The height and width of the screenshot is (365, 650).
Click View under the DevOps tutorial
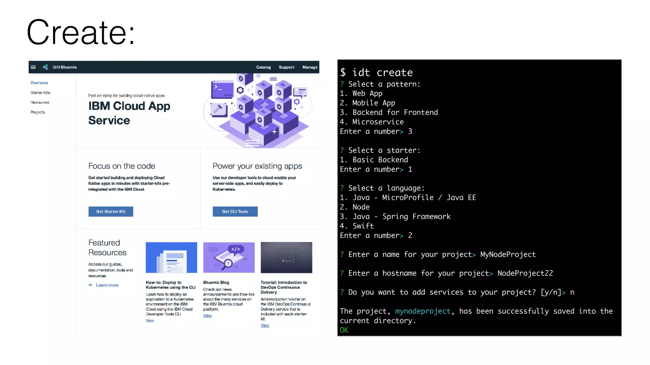(265, 325)
